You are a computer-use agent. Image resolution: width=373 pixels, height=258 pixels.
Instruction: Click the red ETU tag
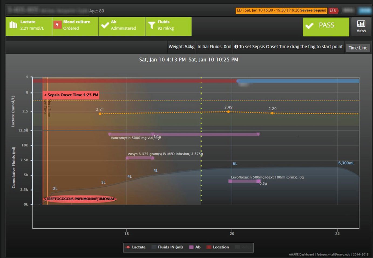pos(333,10)
